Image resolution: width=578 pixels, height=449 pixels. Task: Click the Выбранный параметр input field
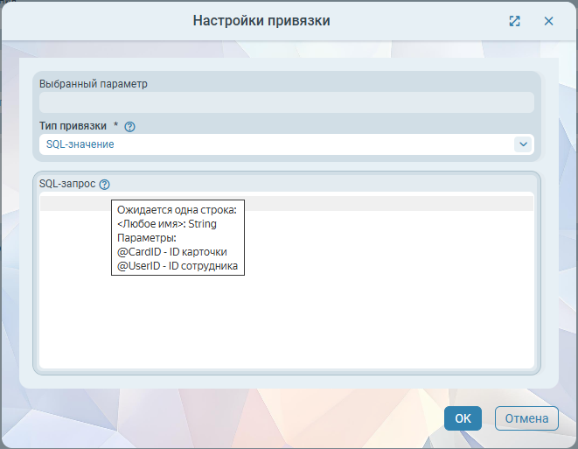(x=286, y=102)
